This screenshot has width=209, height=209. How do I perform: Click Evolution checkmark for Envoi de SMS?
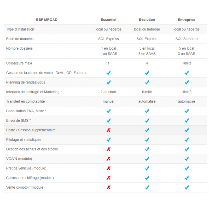[x=147, y=120]
